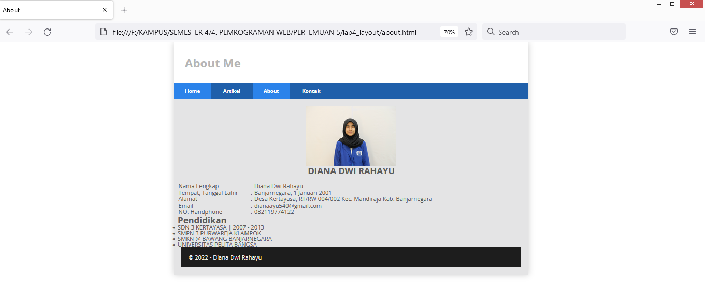Close the About tab
Screen dimensions: 705x301
[105, 10]
